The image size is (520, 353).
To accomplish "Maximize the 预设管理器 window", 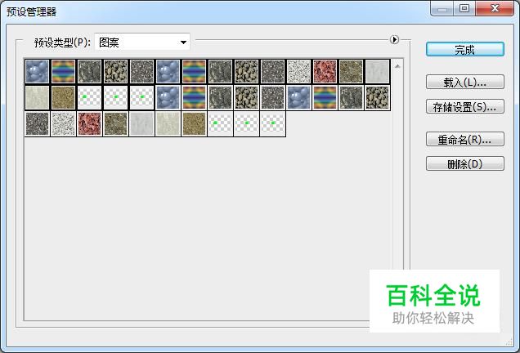I will (x=464, y=8).
